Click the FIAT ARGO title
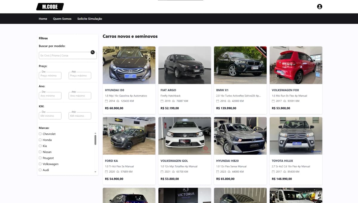The height and width of the screenshot is (203, 358). [168, 90]
